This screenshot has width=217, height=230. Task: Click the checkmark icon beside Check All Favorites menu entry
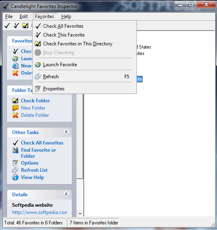click(38, 26)
